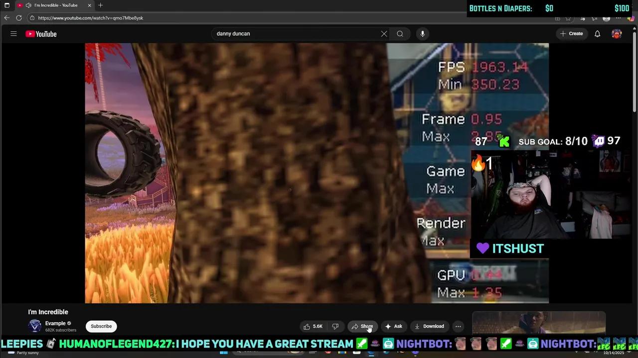Screen dimensions: 638x358
Task: Clear the search box with the X
Action: pyautogui.click(x=384, y=34)
